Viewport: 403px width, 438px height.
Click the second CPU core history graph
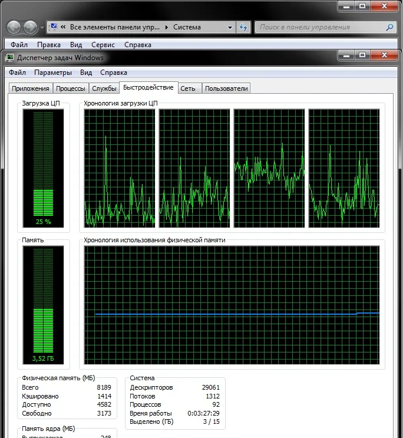[x=194, y=168]
